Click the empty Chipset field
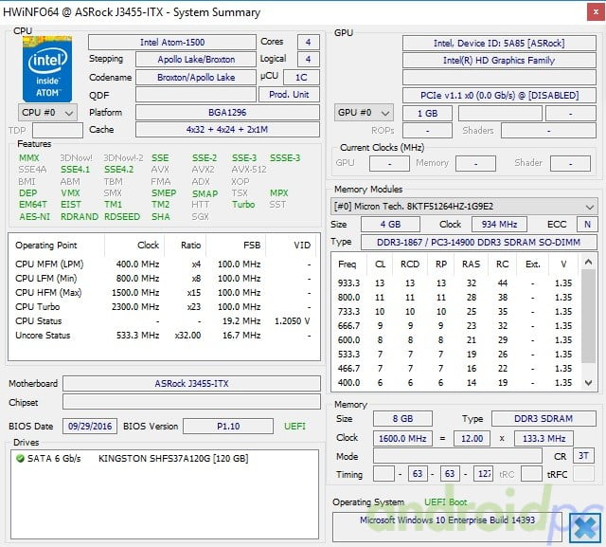The image size is (606, 547). point(191,402)
